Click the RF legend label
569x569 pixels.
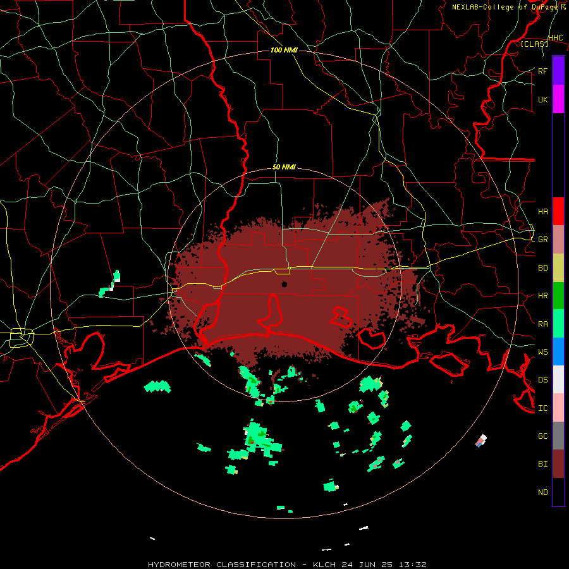(x=543, y=71)
